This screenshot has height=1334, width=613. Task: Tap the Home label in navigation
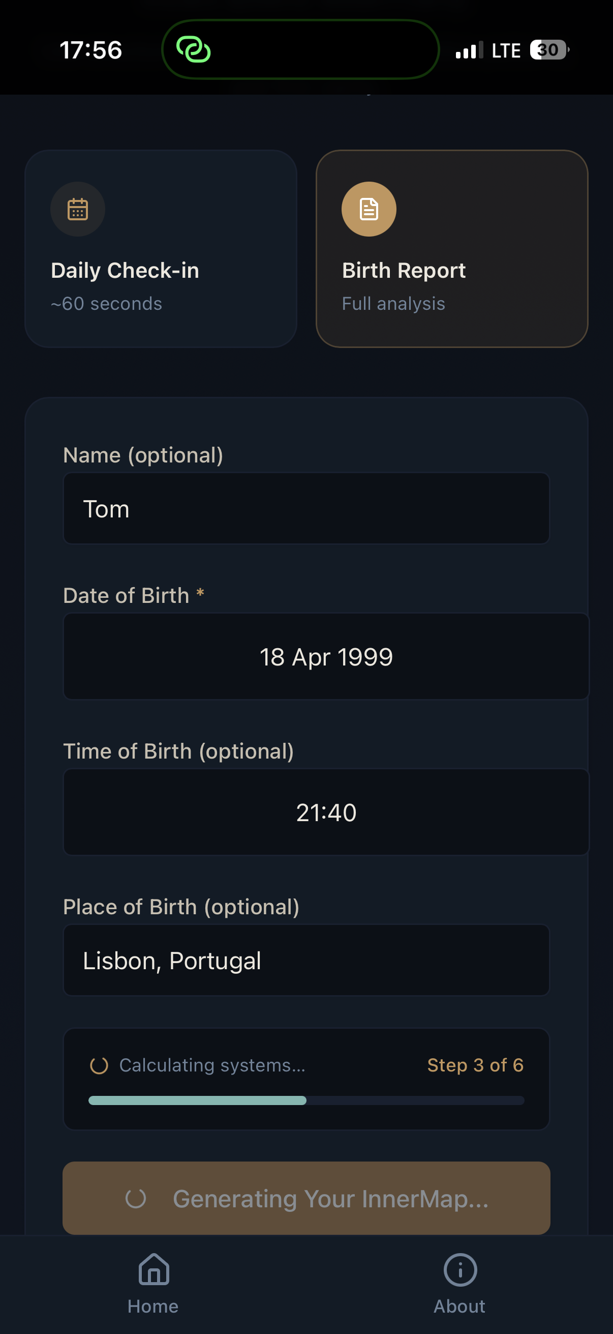point(153,1306)
